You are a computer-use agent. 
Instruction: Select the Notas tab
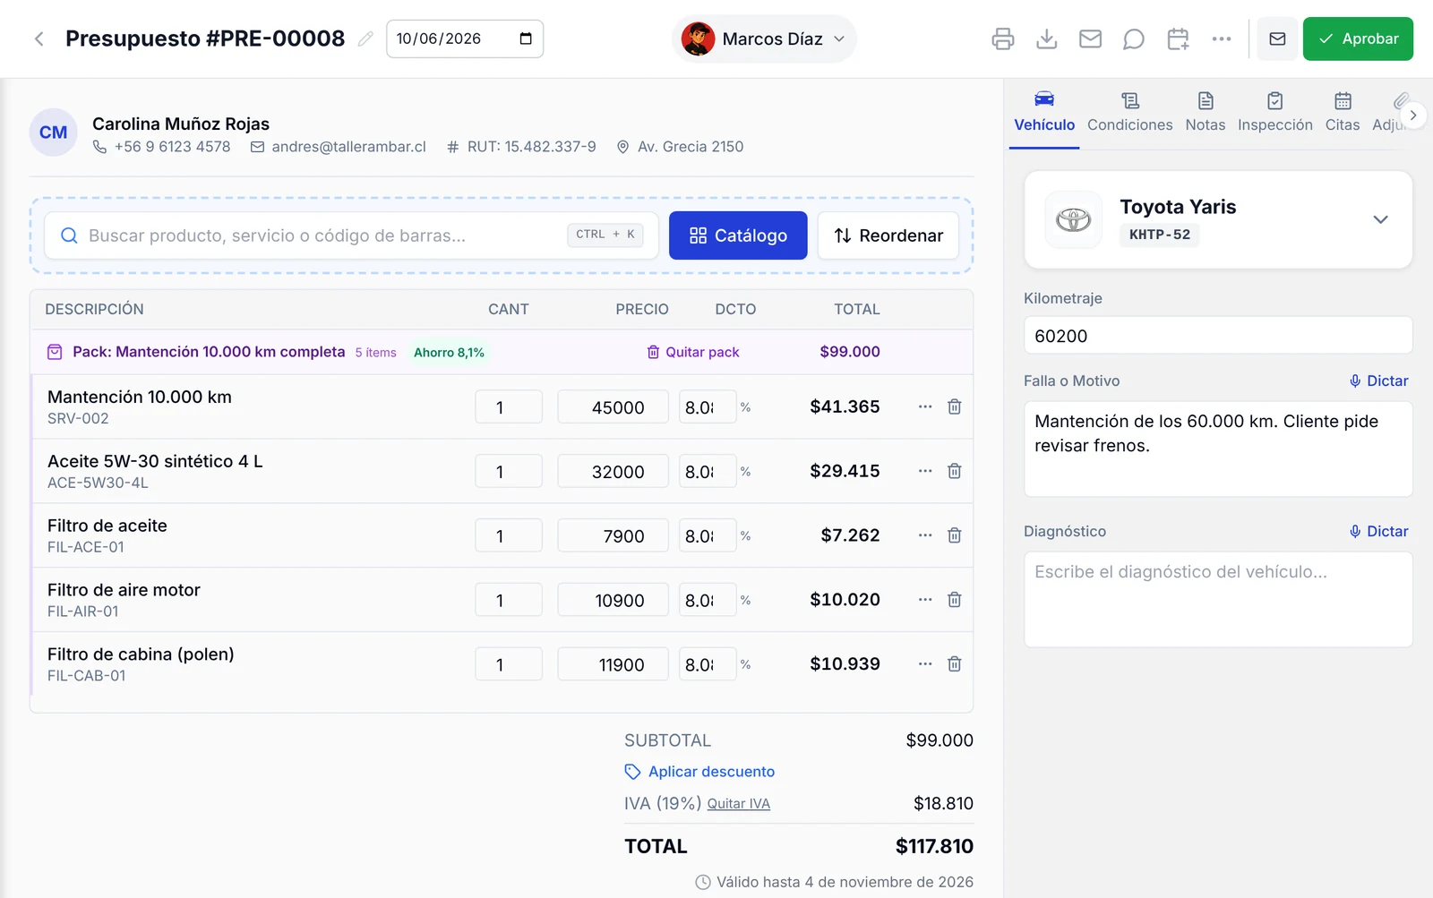(1206, 113)
